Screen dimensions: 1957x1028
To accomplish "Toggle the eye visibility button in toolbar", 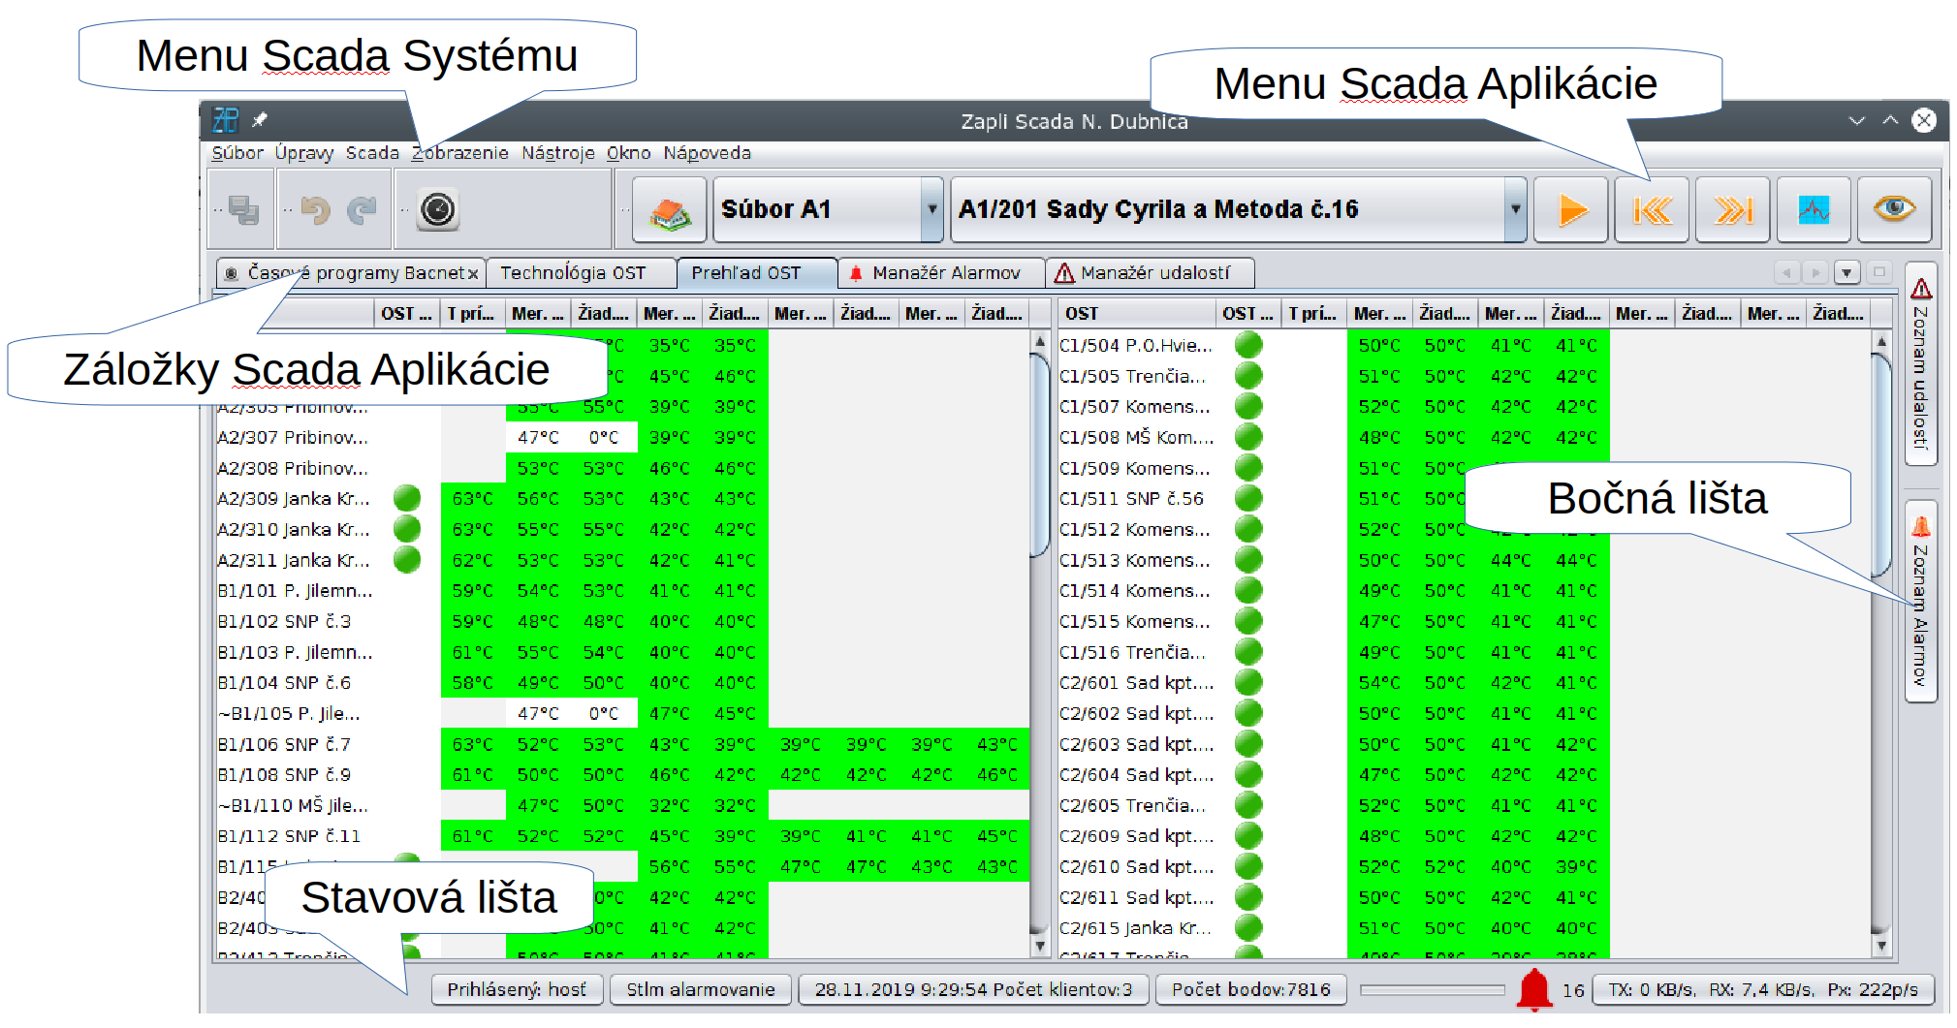I will tap(1894, 209).
